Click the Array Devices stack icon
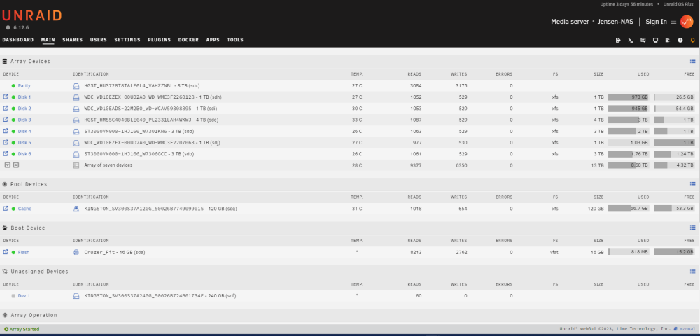 [x=5, y=61]
